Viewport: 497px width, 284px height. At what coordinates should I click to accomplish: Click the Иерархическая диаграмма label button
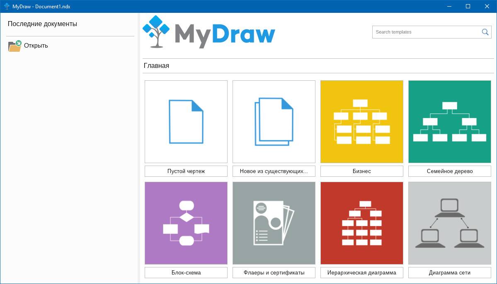(x=362, y=272)
